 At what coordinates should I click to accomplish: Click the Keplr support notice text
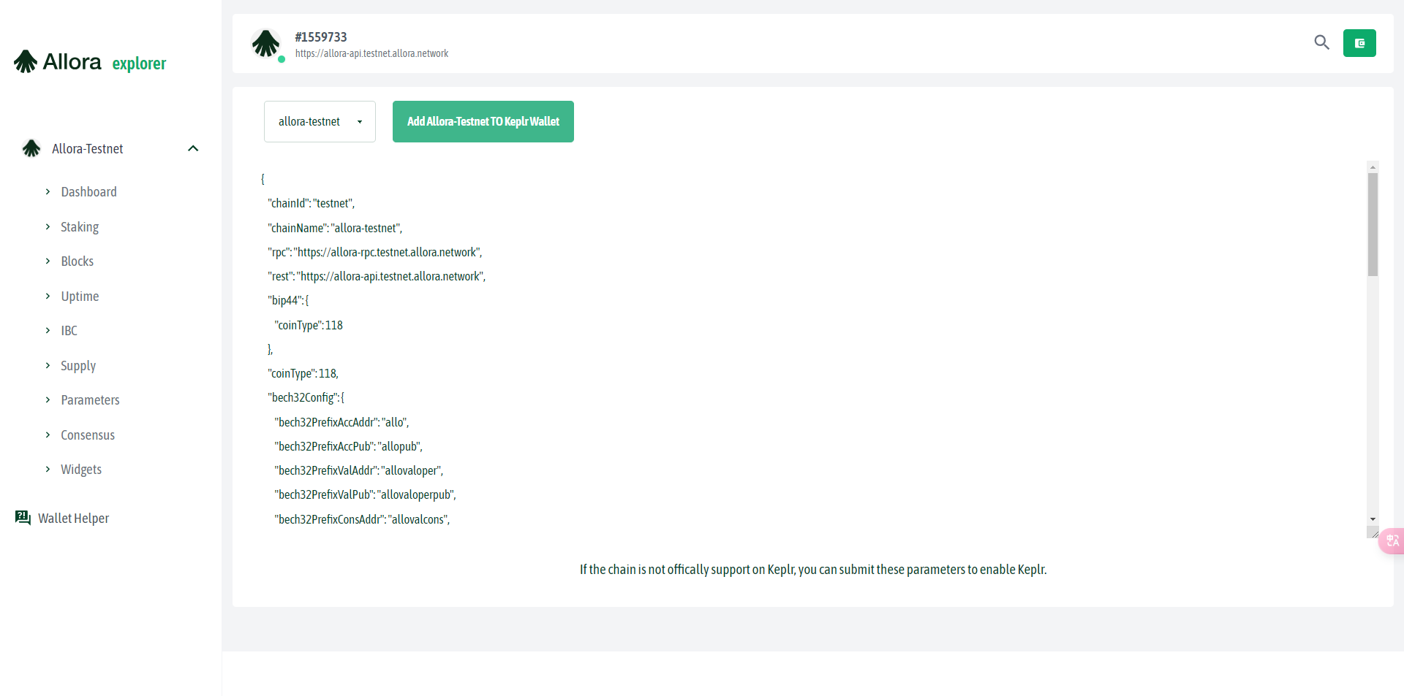click(x=813, y=569)
